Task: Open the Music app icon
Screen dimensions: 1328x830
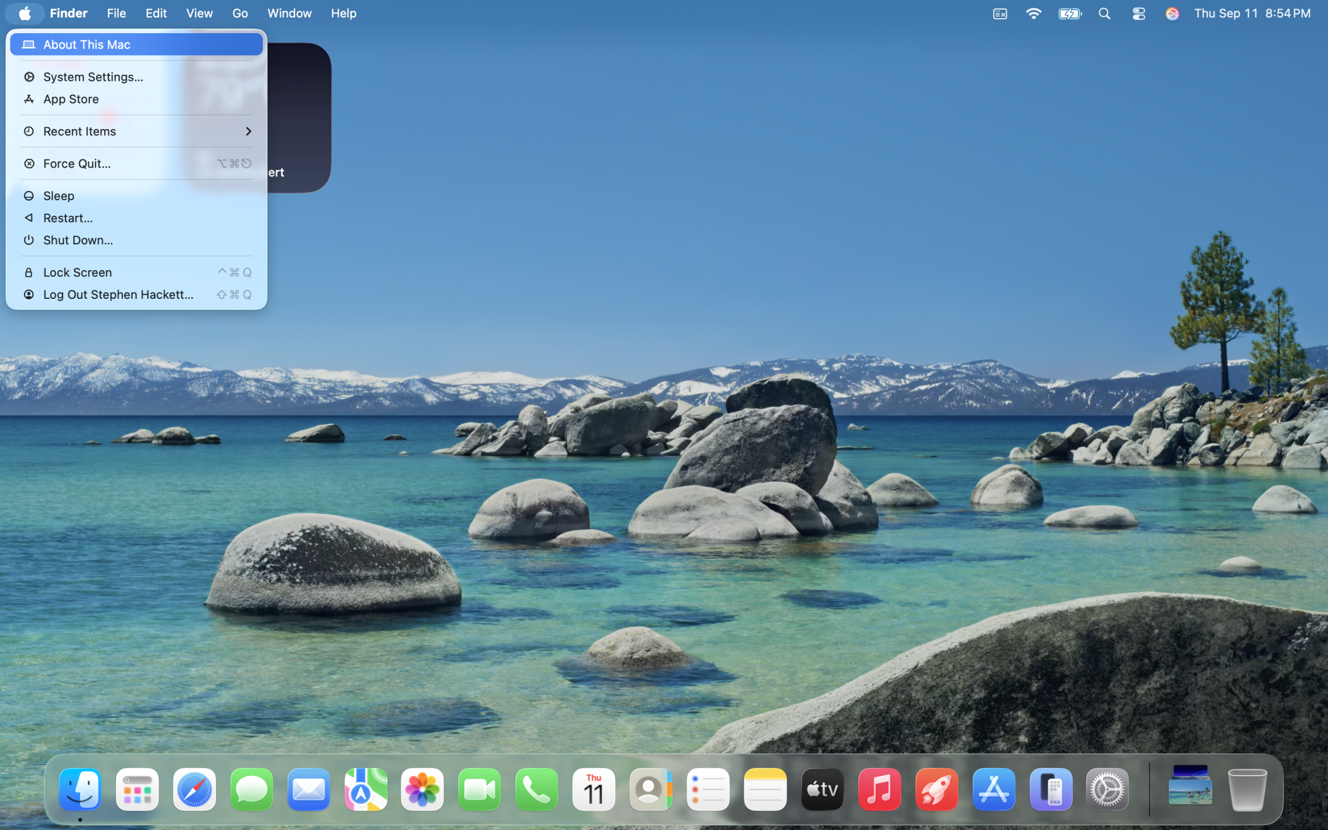Action: [879, 790]
